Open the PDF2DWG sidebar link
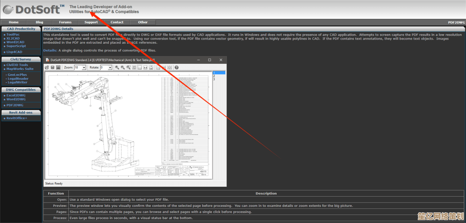Viewport: 466px width, 223px height. pyautogui.click(x=15, y=105)
